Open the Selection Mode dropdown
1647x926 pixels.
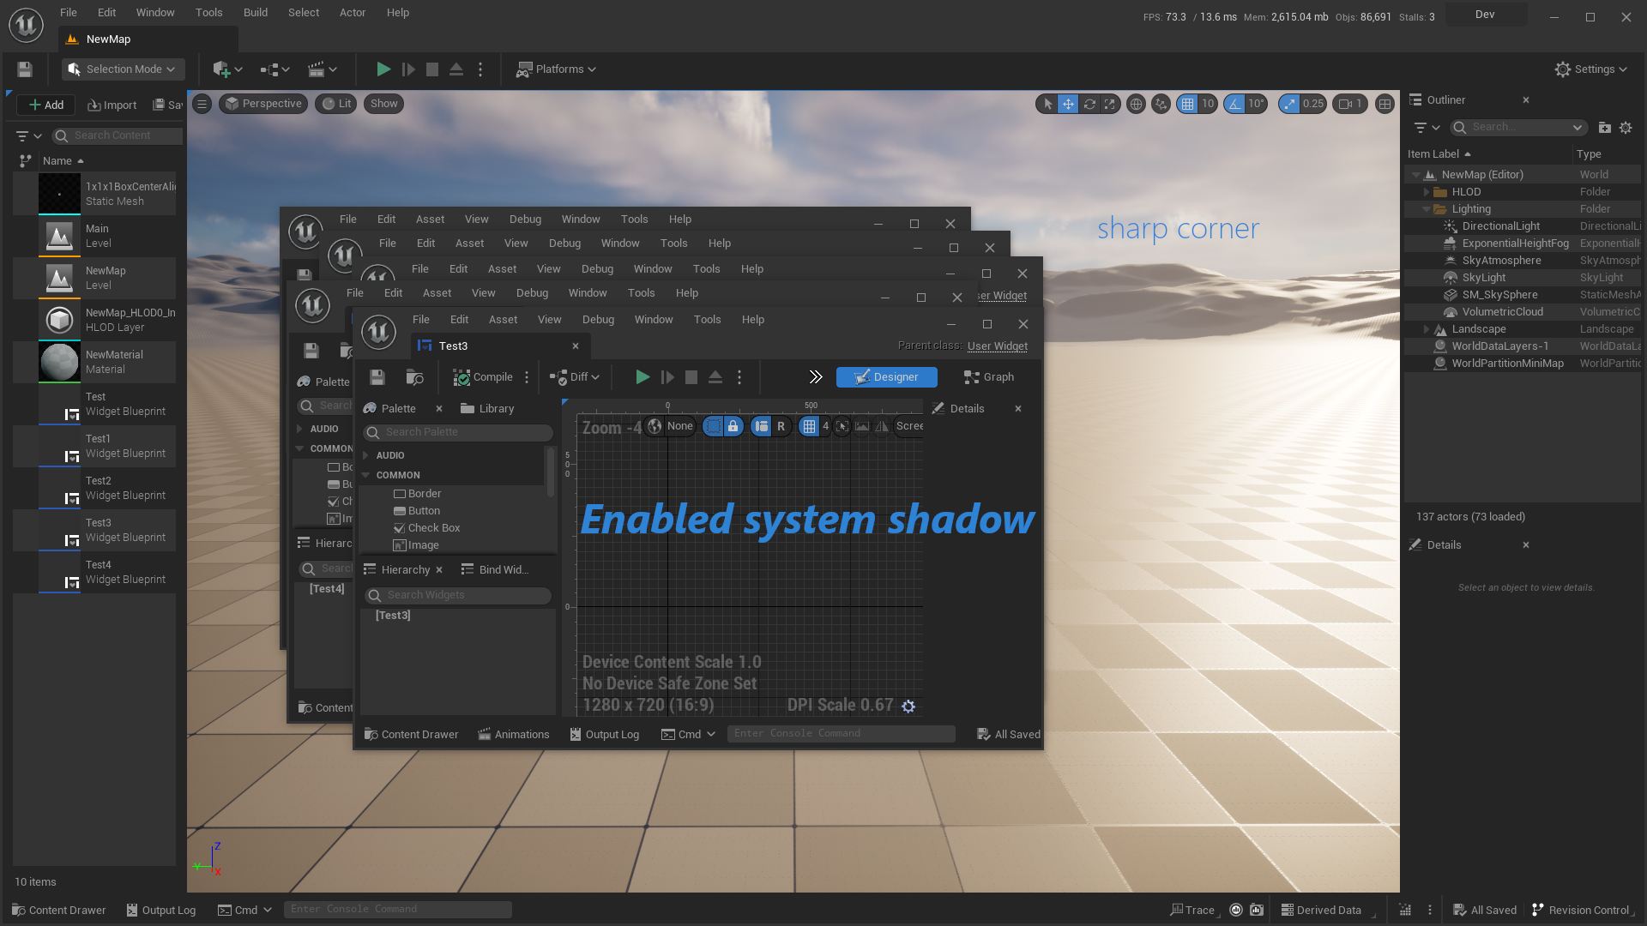pyautogui.click(x=122, y=69)
